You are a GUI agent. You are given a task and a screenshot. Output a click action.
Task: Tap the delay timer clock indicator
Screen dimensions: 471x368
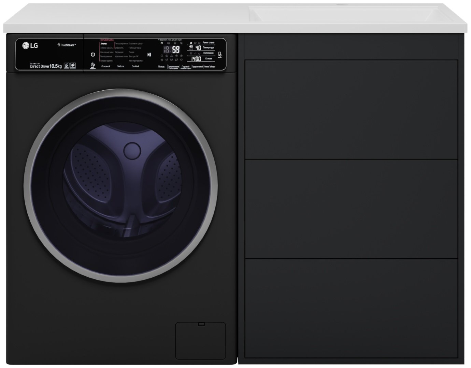tap(162, 56)
